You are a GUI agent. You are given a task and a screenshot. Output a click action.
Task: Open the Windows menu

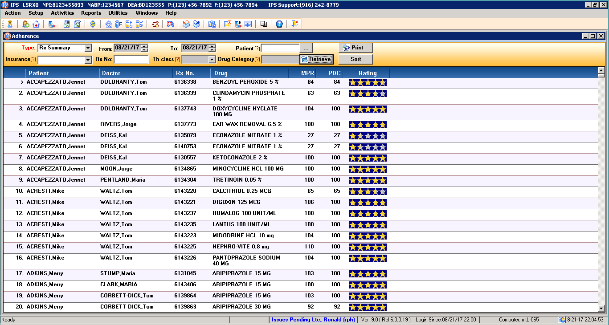pyautogui.click(x=147, y=13)
